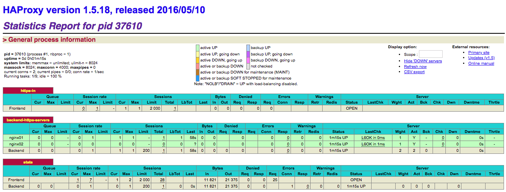
Task: Open the Online manual link
Action: pyautogui.click(x=481, y=63)
